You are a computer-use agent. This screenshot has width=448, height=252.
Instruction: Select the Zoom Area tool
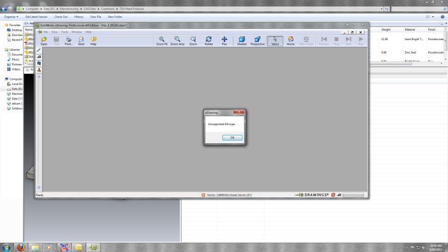pyautogui.click(x=177, y=41)
